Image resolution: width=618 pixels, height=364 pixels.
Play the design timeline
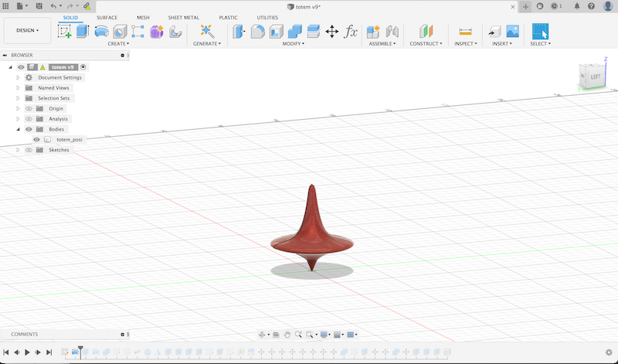coord(27,352)
